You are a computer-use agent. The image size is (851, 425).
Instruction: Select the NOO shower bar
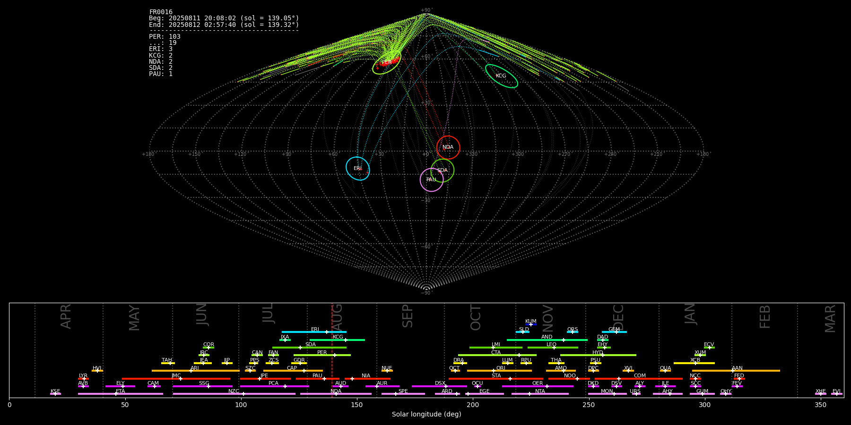569,378
